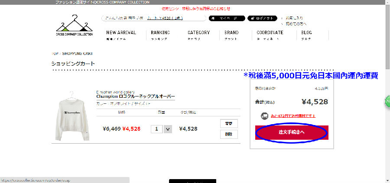Click the total ¥4,528 in the summary box
The height and width of the screenshot is (183, 390).
[315, 102]
